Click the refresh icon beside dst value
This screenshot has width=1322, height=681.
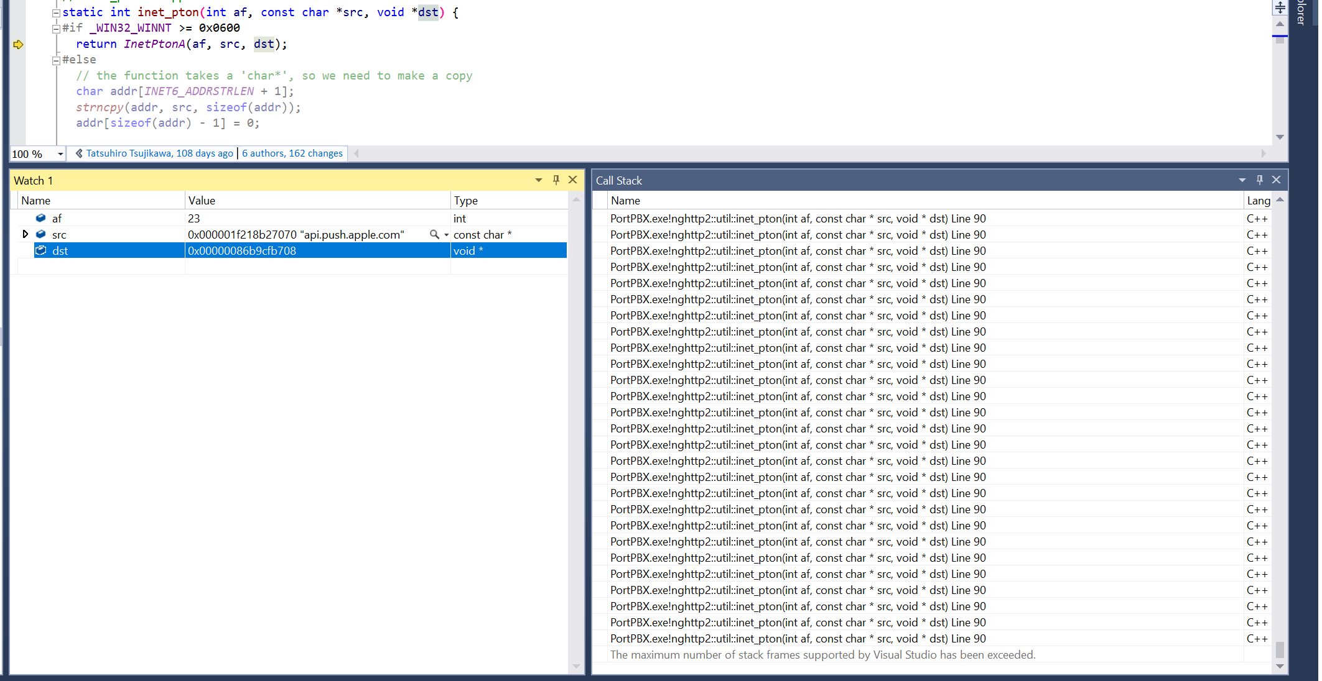41,250
